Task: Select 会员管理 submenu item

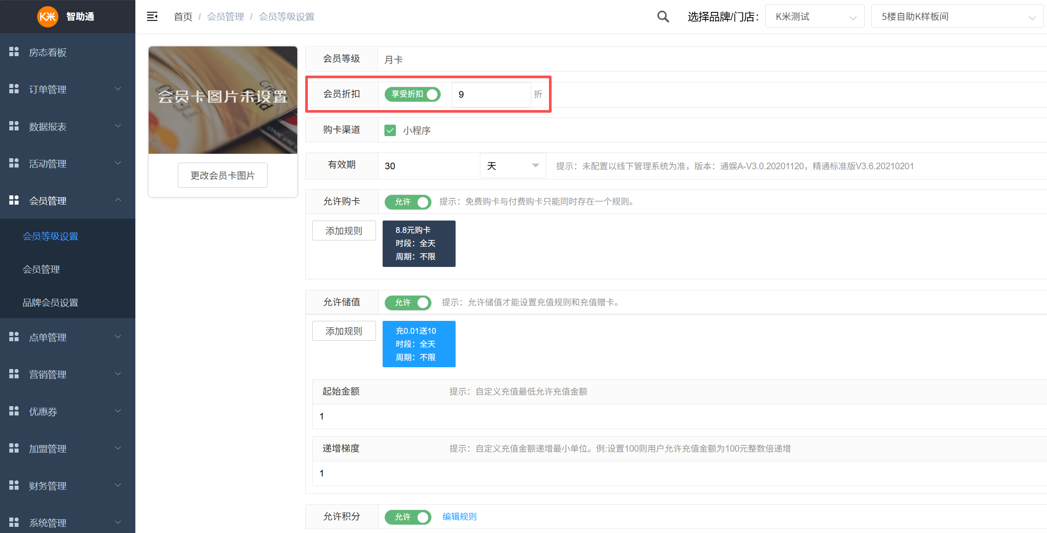Action: point(41,270)
